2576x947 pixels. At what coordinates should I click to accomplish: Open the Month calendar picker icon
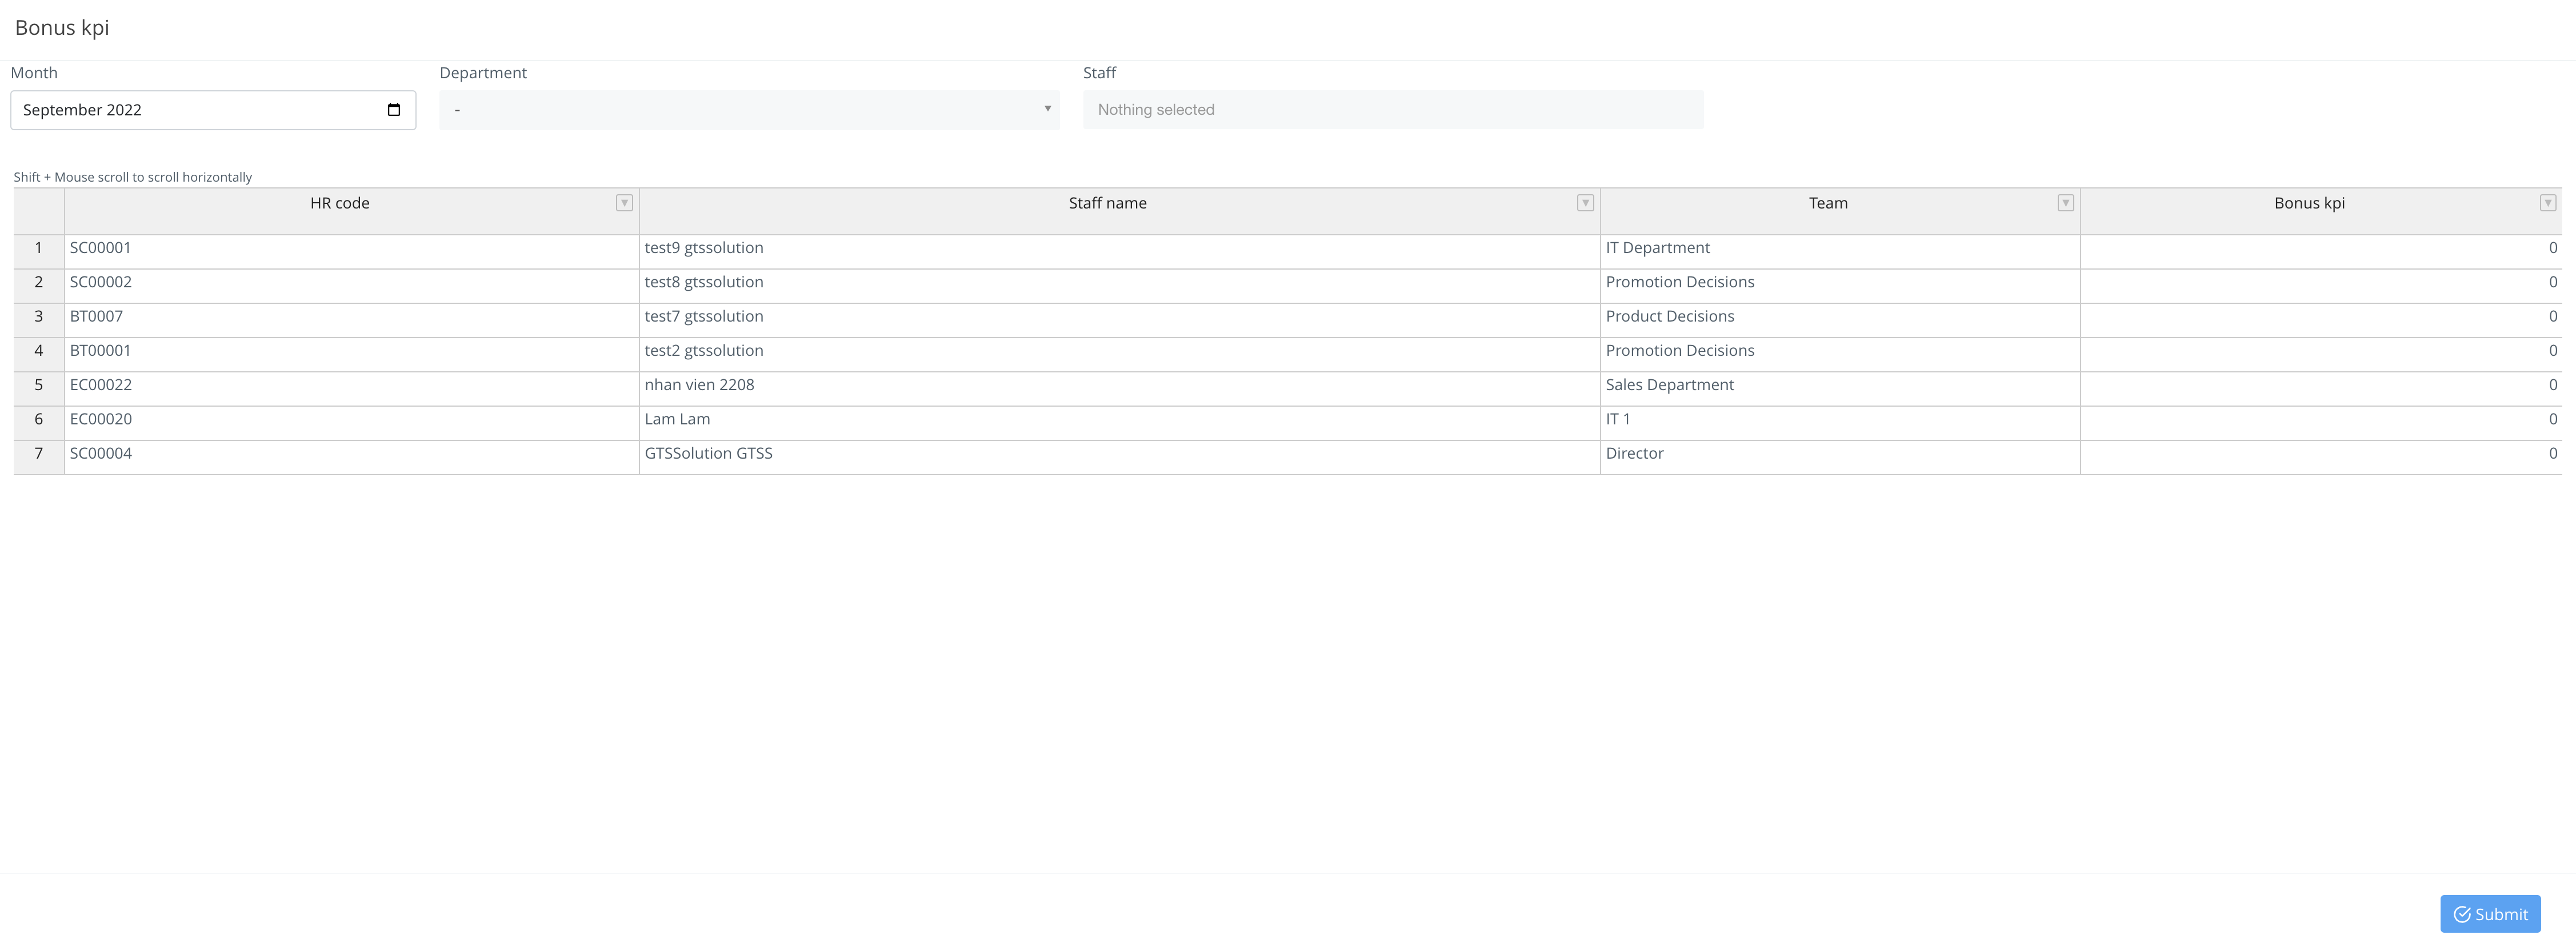tap(394, 110)
